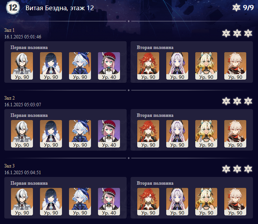Click the star icon beside 9/9
Screen dimensions: 258x224
236,7
